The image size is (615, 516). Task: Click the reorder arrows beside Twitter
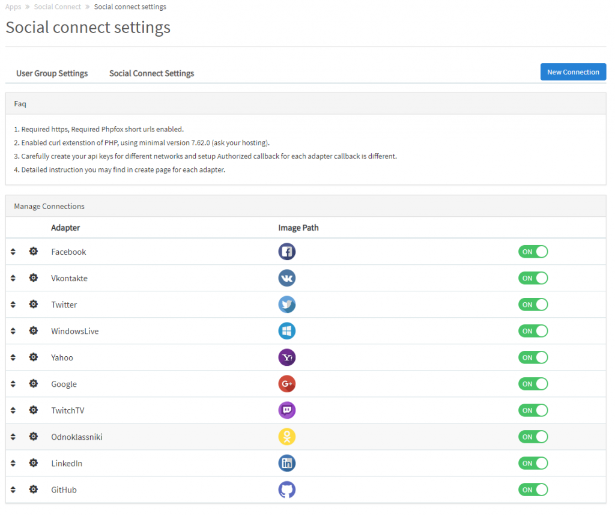13,304
